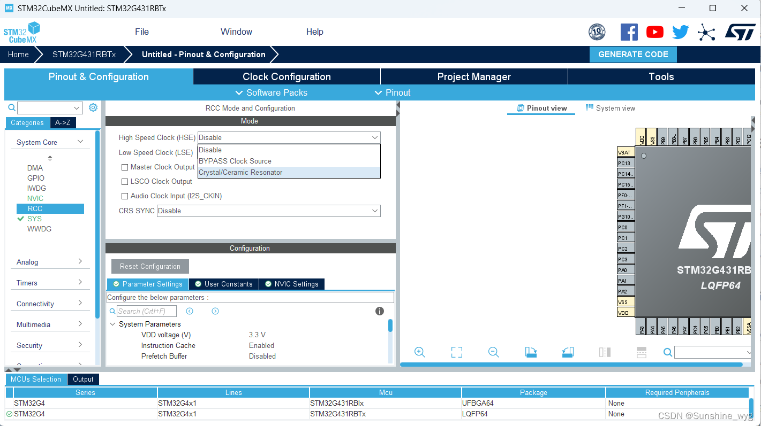
Task: Click the parameter info icon
Action: pos(380,311)
